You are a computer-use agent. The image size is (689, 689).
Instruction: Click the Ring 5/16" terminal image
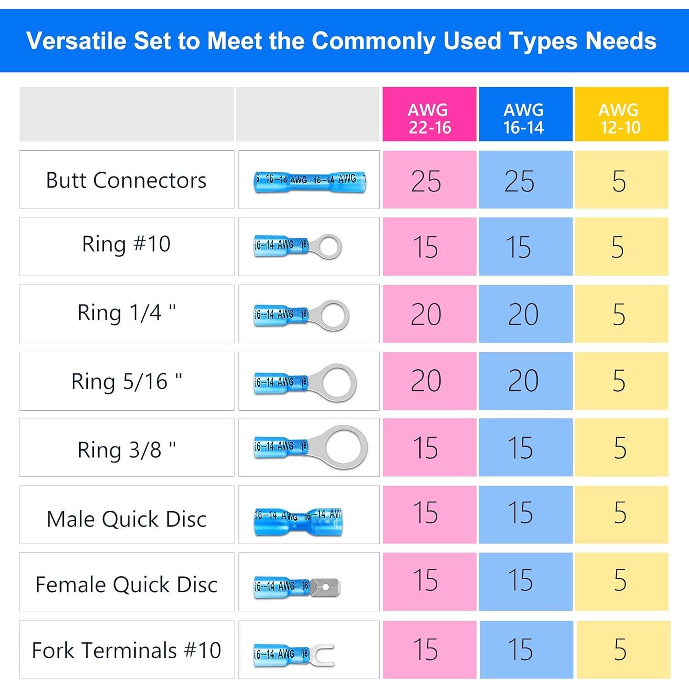305,383
